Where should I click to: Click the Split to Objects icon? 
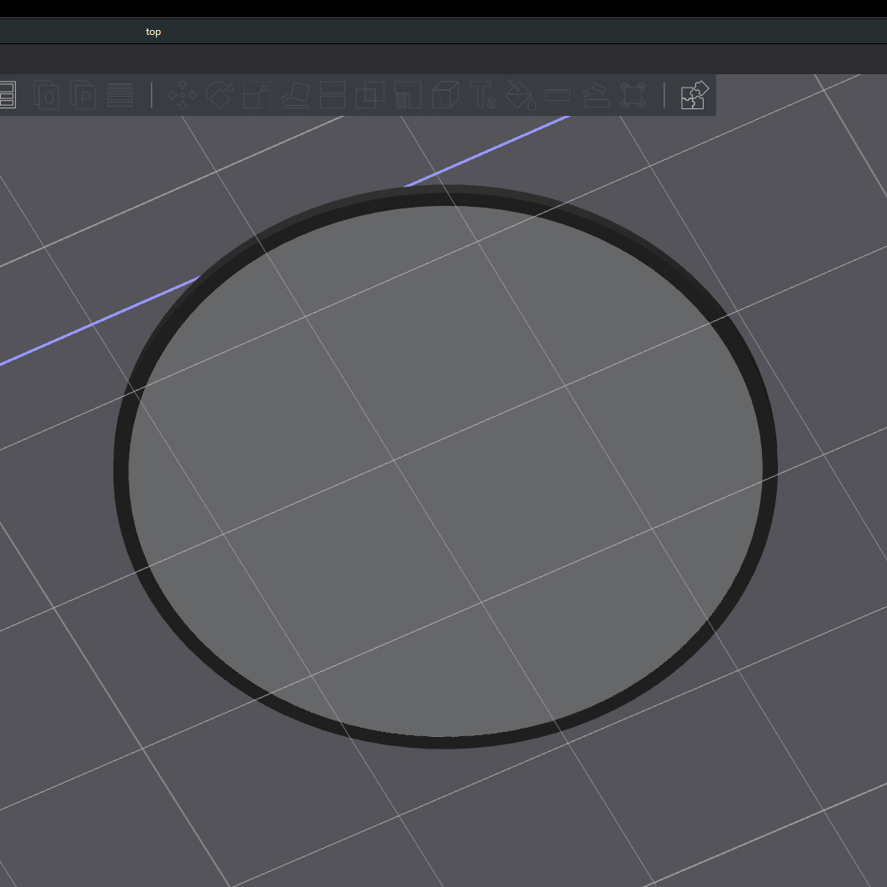pyautogui.click(x=47, y=95)
